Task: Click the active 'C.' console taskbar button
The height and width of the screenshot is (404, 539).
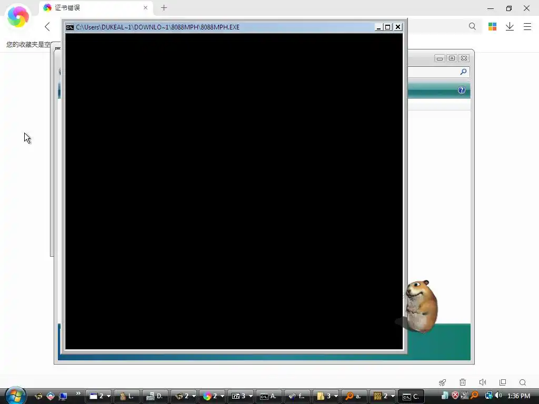Action: pyautogui.click(x=411, y=396)
